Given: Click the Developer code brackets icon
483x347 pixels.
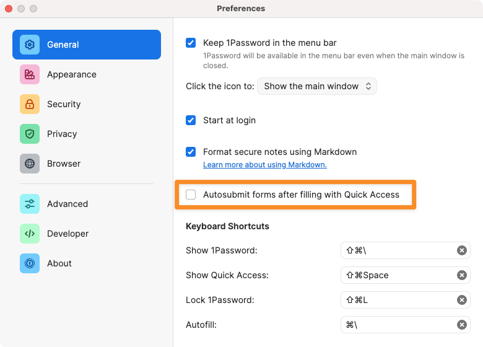Looking at the screenshot, I should click(x=30, y=234).
